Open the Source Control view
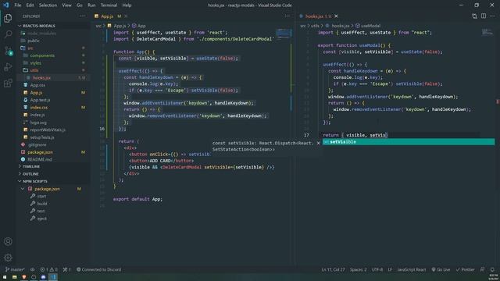 click(x=8, y=51)
